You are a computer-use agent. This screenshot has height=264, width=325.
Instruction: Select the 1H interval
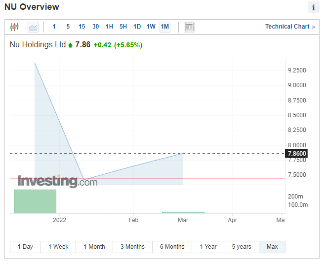[110, 27]
